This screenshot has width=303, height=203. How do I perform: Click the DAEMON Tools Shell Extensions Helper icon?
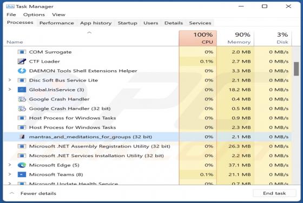(22, 71)
